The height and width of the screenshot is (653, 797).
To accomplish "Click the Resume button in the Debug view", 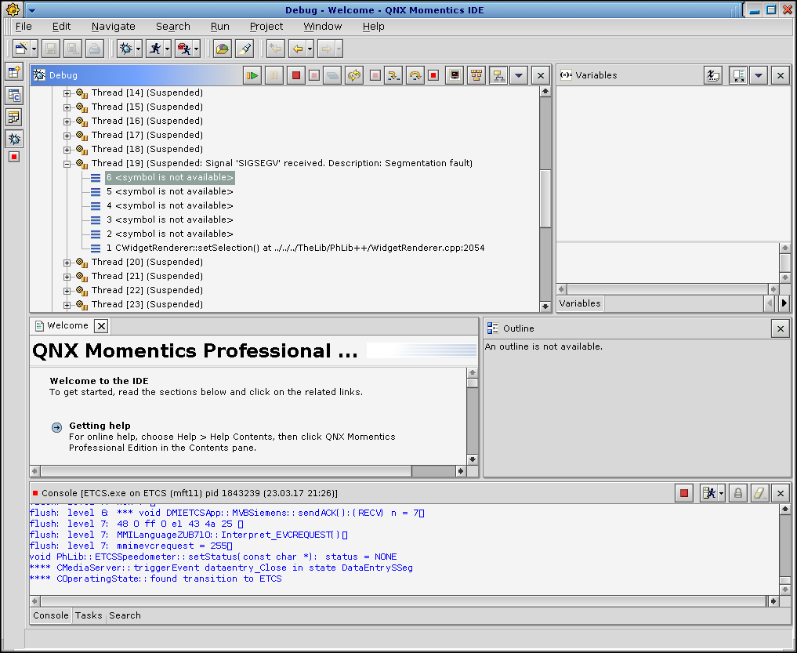I will point(252,75).
